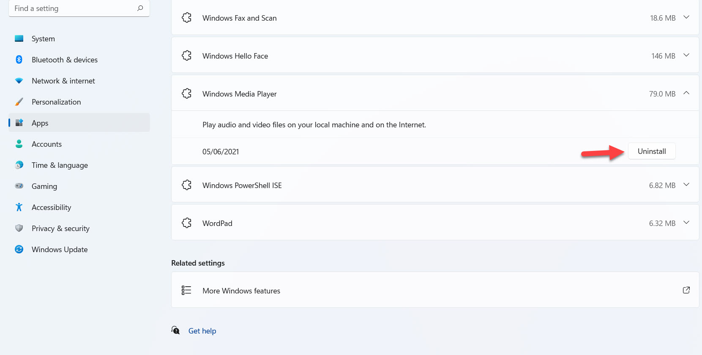Click the Network wifi icon
The width and height of the screenshot is (702, 355).
click(x=19, y=81)
